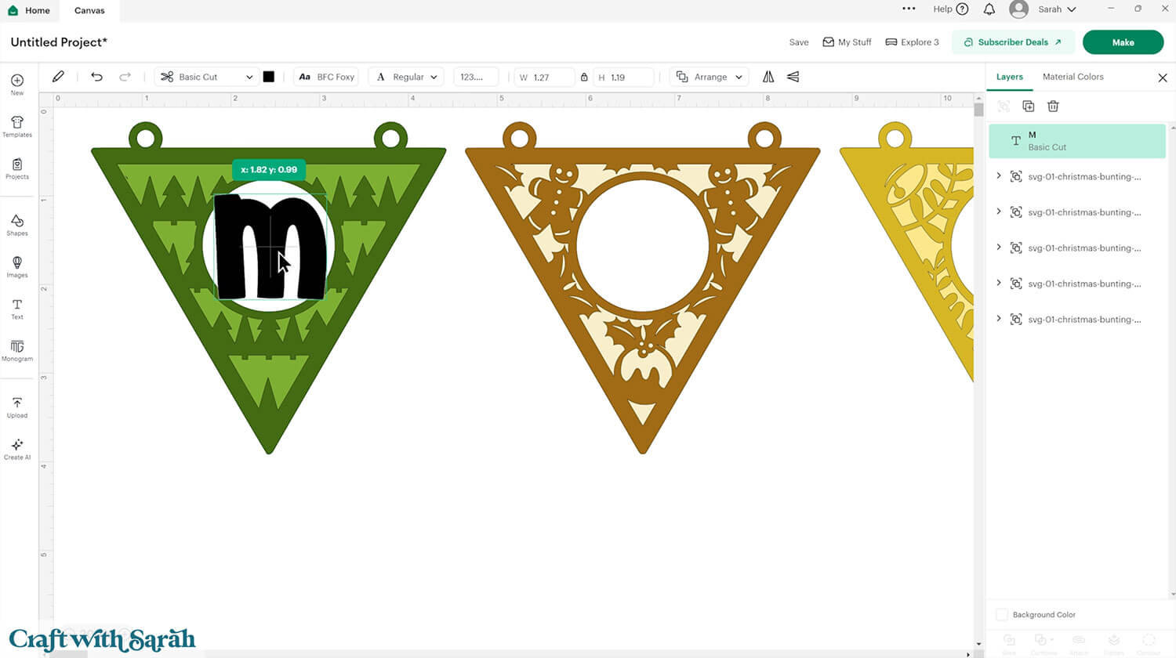The height and width of the screenshot is (658, 1176).
Task: Enable the Background Color checkbox
Action: click(x=1001, y=615)
